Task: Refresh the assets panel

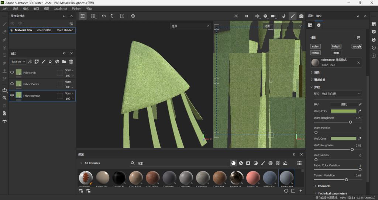Action: (286, 191)
